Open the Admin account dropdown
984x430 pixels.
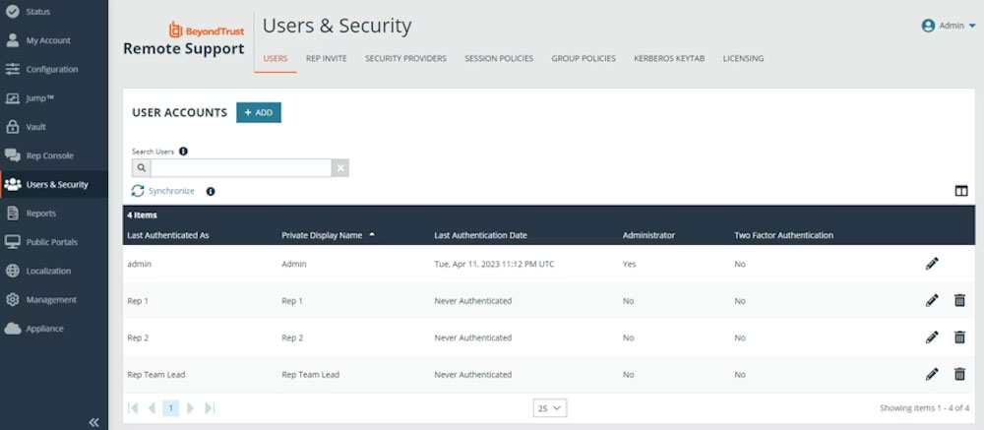948,26
